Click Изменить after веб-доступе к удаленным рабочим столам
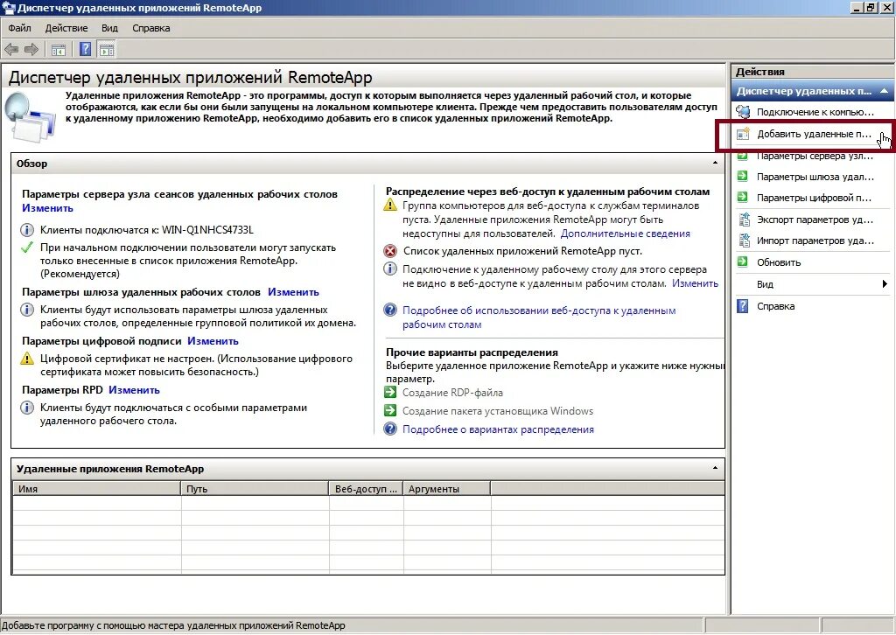This screenshot has width=896, height=635. pyautogui.click(x=695, y=283)
